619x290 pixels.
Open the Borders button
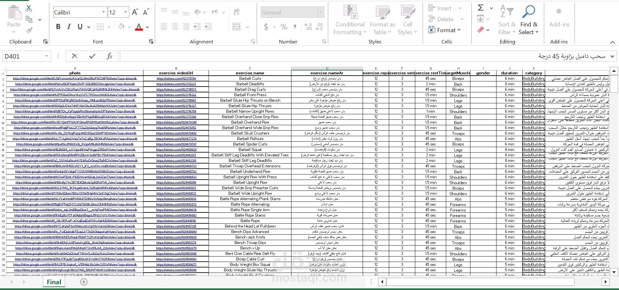(101, 27)
